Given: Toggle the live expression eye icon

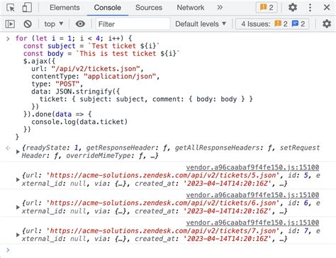Looking at the screenshot, I should coord(80,24).
